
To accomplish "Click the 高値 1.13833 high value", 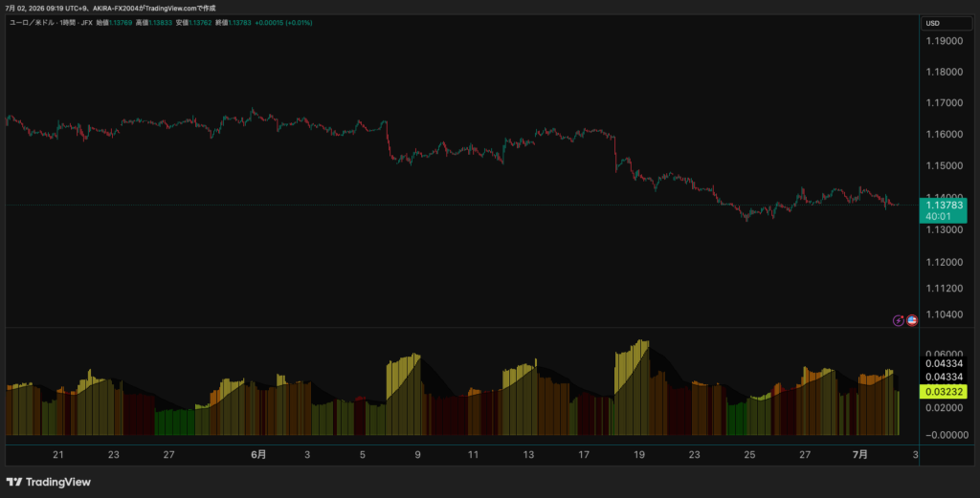I will 154,23.
